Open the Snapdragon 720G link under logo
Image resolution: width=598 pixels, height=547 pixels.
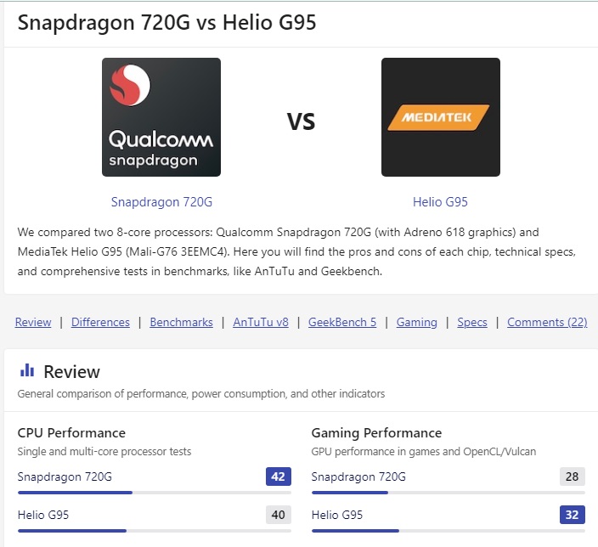[x=161, y=202]
